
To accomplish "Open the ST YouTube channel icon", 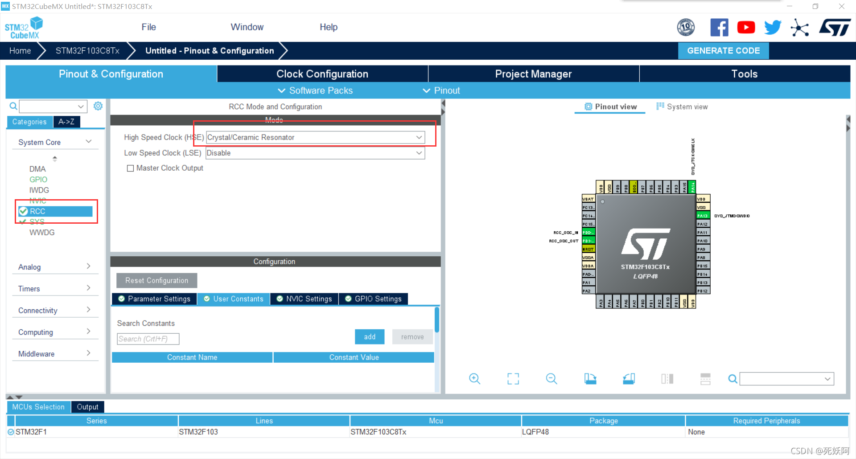I will tap(746, 27).
